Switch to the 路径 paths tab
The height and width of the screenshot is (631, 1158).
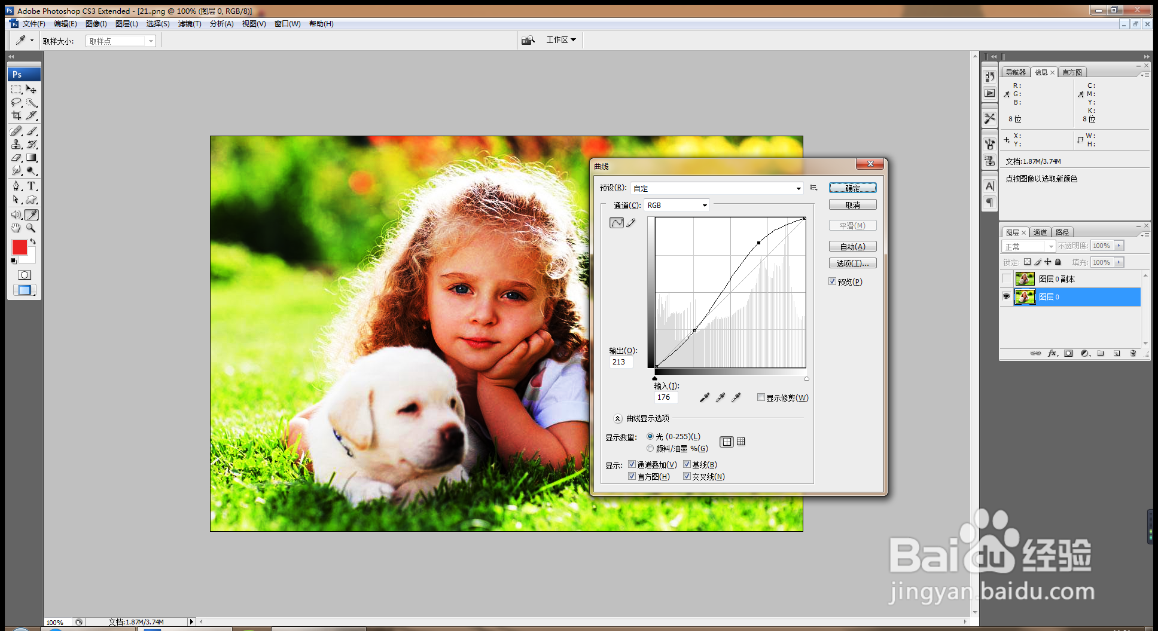(1062, 232)
